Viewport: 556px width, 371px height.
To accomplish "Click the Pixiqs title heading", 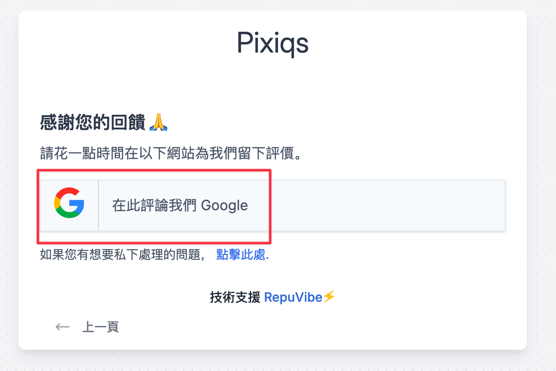I will coord(273,44).
